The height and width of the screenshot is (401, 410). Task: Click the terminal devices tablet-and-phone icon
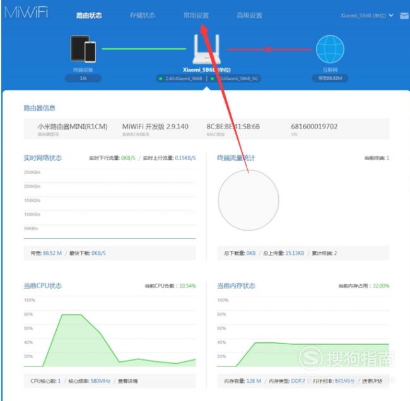(83, 49)
